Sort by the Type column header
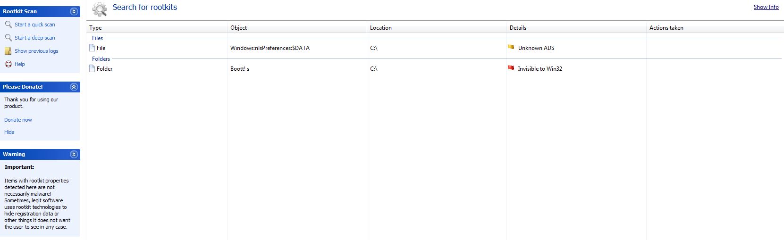The image size is (784, 240). click(x=157, y=28)
